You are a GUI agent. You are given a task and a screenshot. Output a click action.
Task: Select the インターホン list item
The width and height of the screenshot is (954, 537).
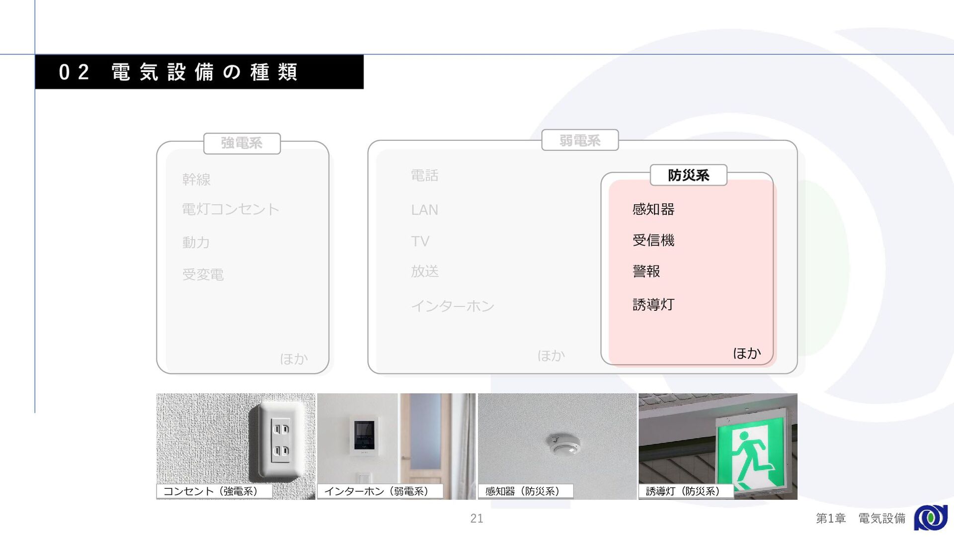pos(453,306)
